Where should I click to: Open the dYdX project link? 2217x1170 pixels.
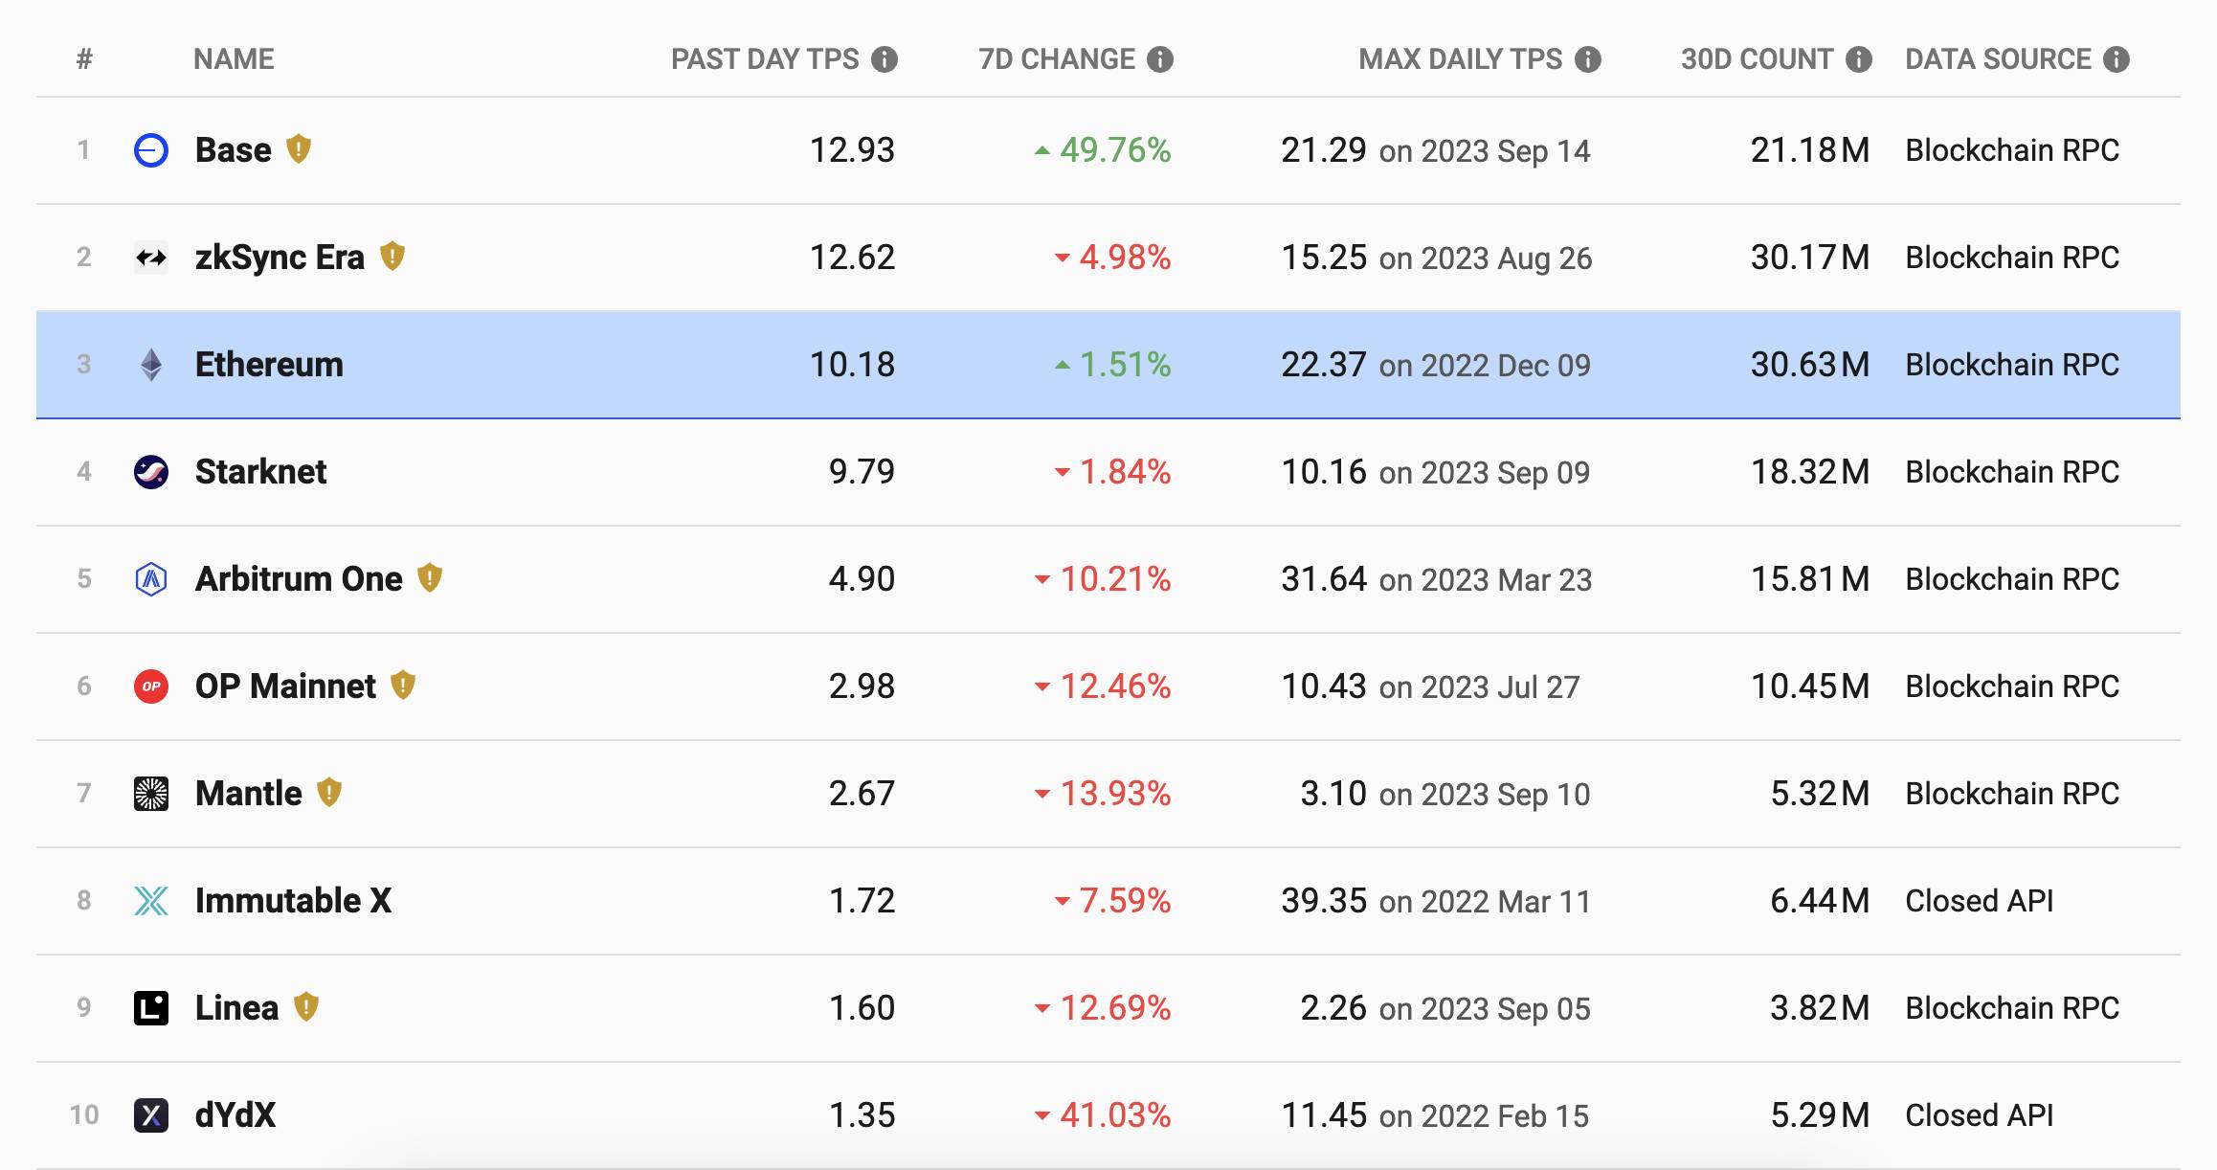coord(235,1115)
